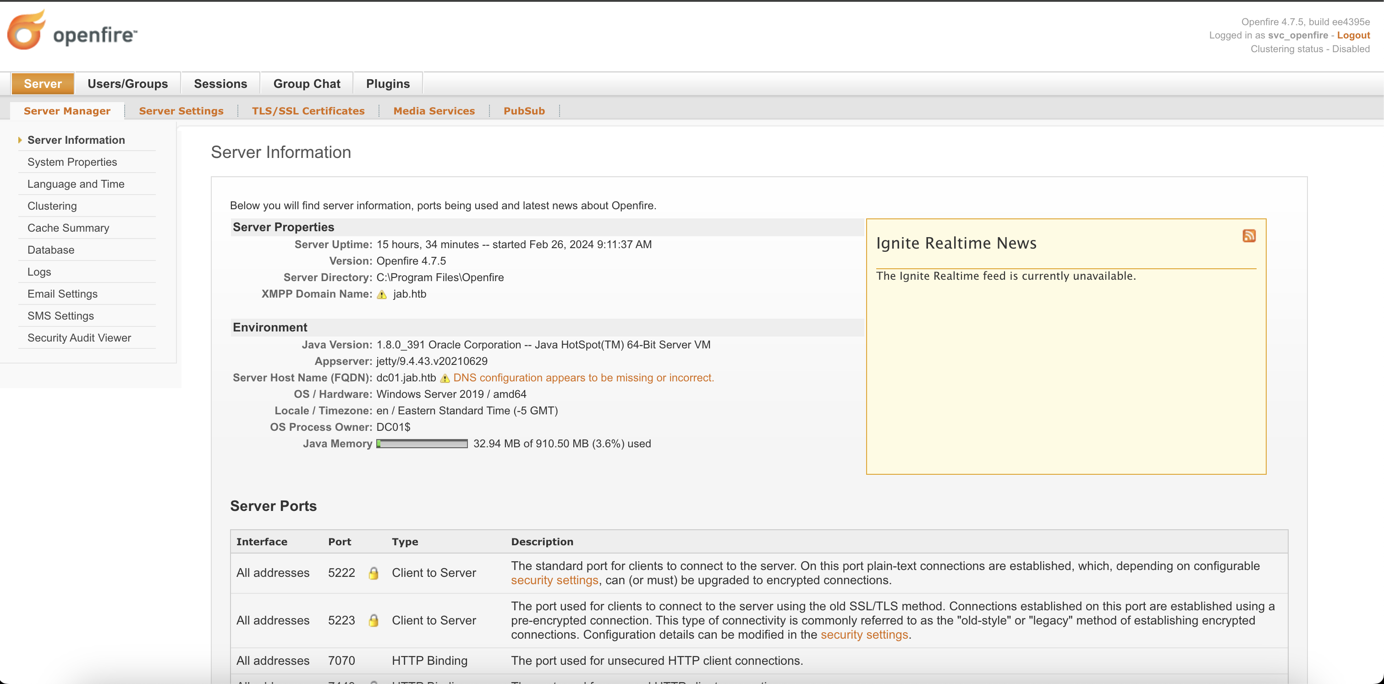Click the Port column header
The image size is (1384, 684).
(340, 542)
